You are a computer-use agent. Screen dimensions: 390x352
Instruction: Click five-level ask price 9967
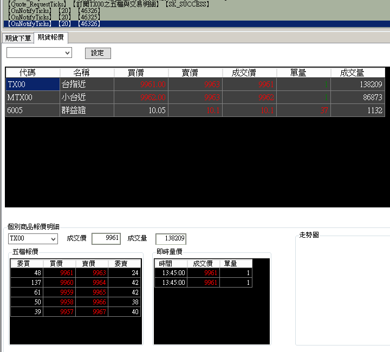tap(92, 311)
